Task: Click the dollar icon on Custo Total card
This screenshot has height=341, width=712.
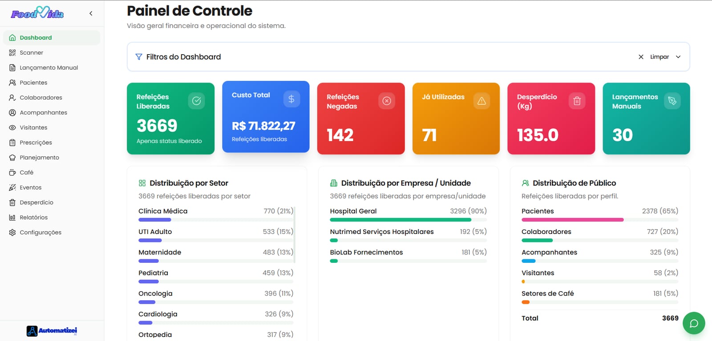Action: click(x=291, y=99)
